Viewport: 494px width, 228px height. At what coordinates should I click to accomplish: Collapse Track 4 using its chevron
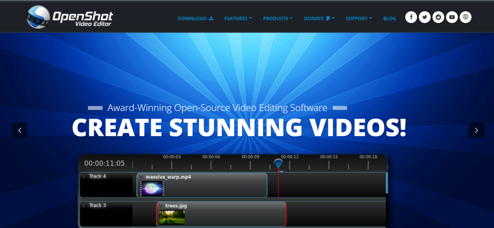coord(84,176)
